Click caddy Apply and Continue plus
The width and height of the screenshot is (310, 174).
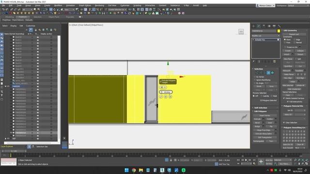pyautogui.click(x=166, y=97)
